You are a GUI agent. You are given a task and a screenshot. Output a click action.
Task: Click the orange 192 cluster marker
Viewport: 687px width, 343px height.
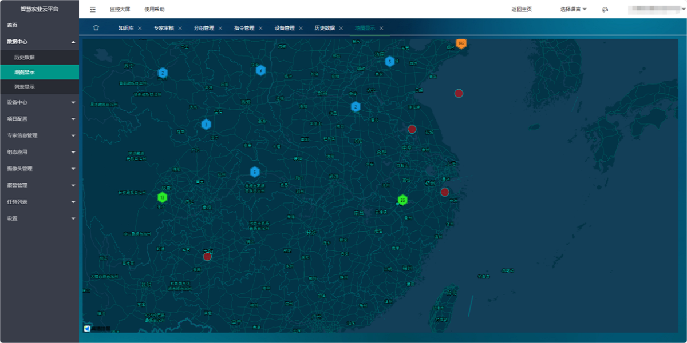(461, 43)
